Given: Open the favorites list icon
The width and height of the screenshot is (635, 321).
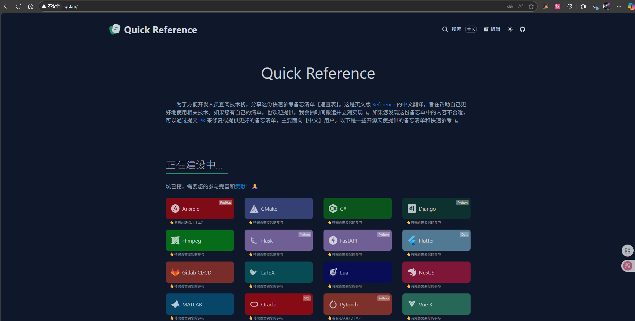Looking at the screenshot, I should point(583,6).
